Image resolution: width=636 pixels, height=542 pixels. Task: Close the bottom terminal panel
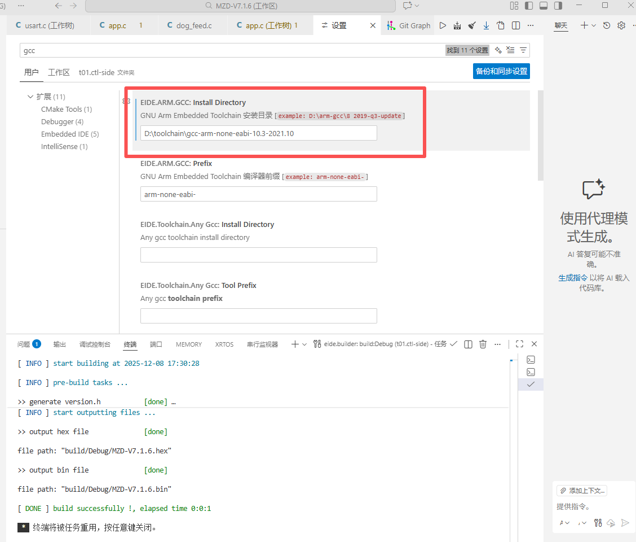[x=534, y=344]
